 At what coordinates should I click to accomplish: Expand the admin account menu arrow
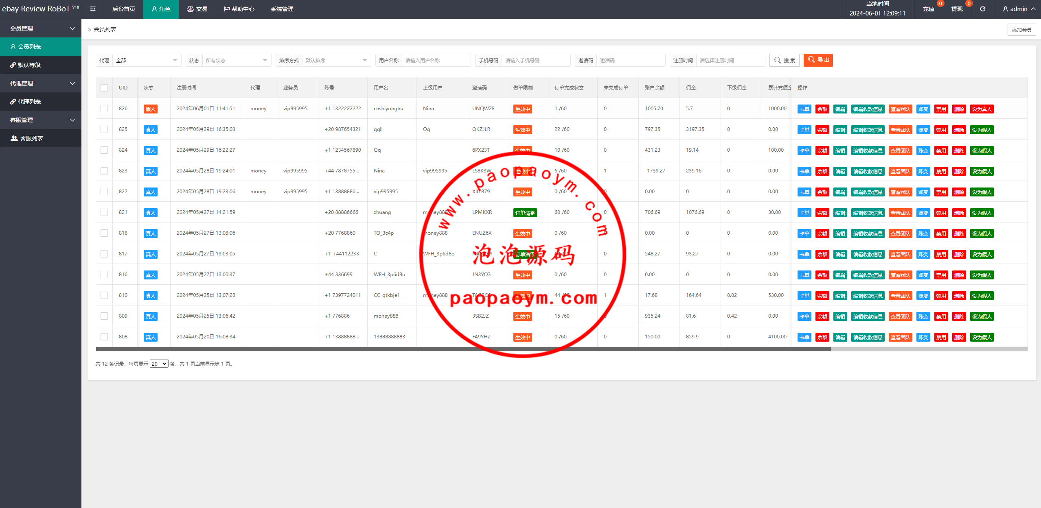pos(1033,9)
